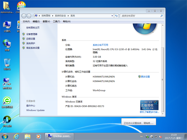Click the vertical scrollbar thumb
Viewport: 187px width, 140px height.
163,80
